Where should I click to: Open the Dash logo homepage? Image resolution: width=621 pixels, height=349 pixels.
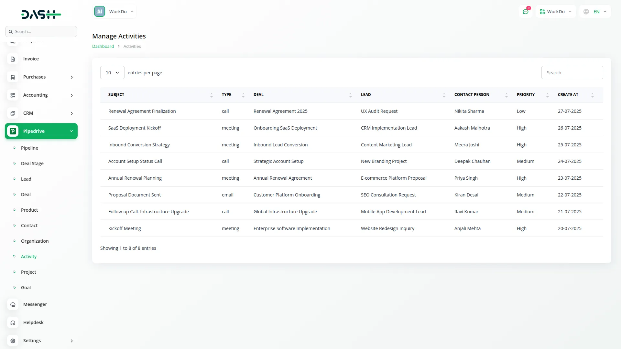click(x=41, y=14)
